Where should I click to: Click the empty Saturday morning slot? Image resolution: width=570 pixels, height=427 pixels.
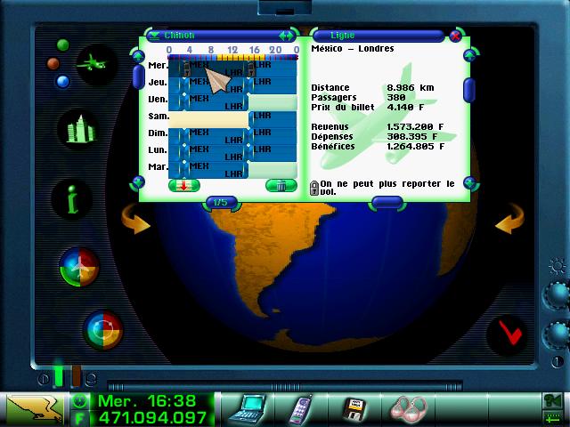(208, 119)
